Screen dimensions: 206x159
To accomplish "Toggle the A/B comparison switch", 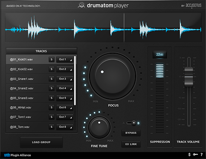I will pyautogui.click(x=131, y=123).
